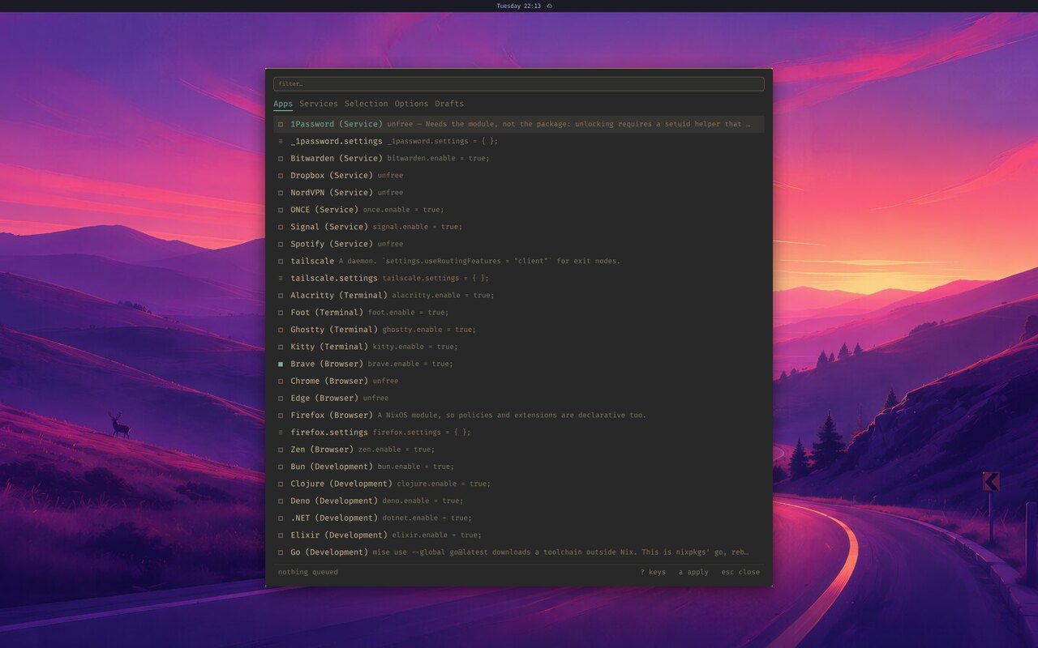Select the 'ONCE (Service)' row text
Image resolution: width=1038 pixels, height=648 pixels.
[324, 210]
